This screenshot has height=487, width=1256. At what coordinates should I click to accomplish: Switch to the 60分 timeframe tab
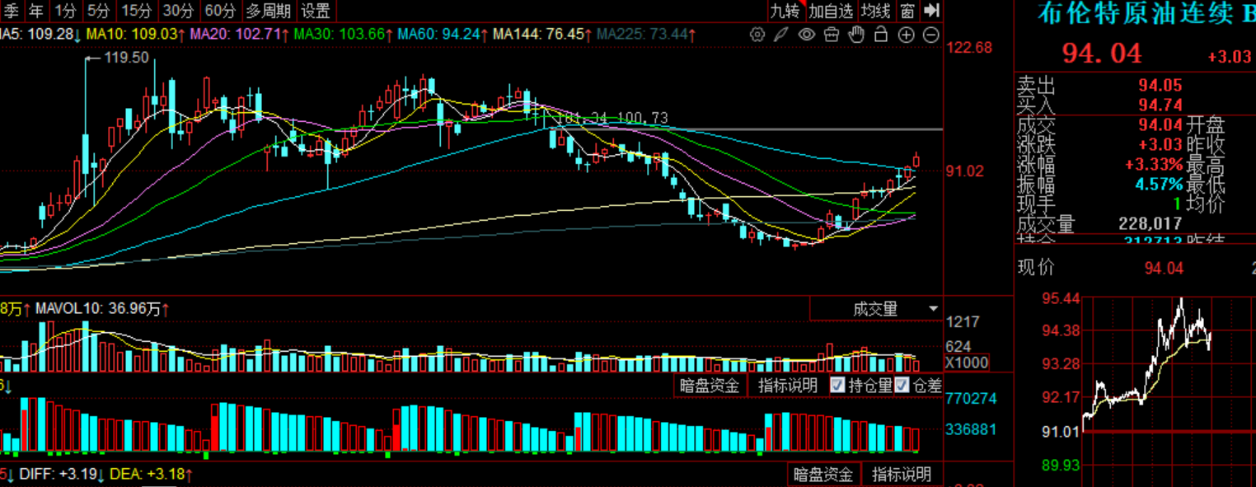[x=219, y=11]
